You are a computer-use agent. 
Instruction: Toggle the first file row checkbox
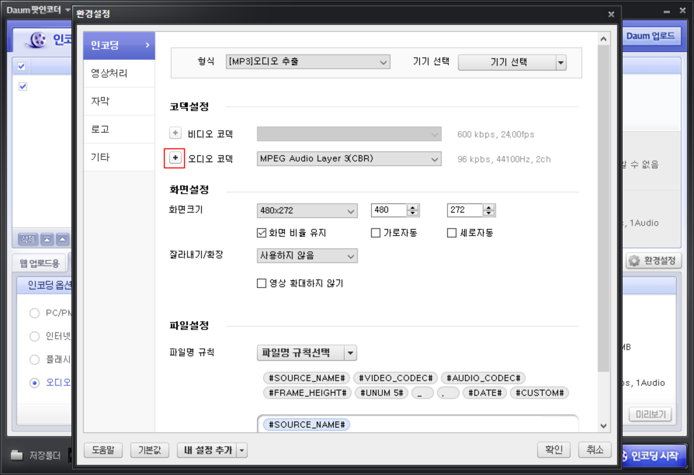pyautogui.click(x=23, y=86)
